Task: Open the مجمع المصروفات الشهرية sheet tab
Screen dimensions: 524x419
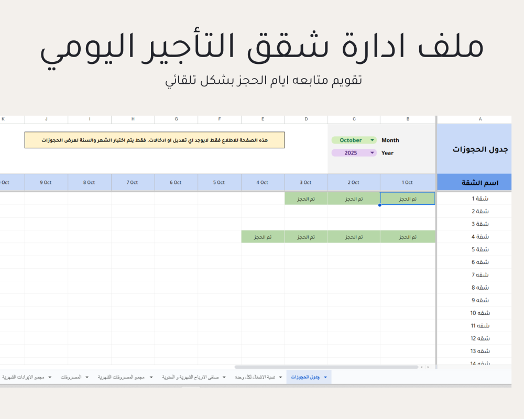Action: (x=121, y=377)
